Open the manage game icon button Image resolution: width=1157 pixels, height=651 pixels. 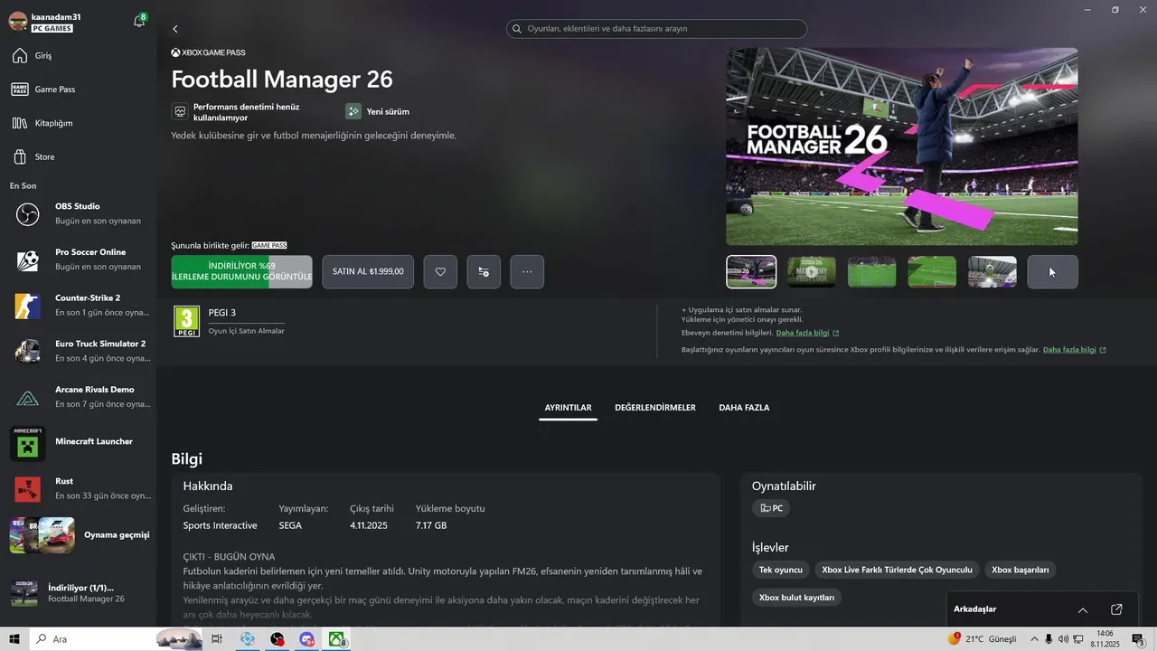click(484, 271)
